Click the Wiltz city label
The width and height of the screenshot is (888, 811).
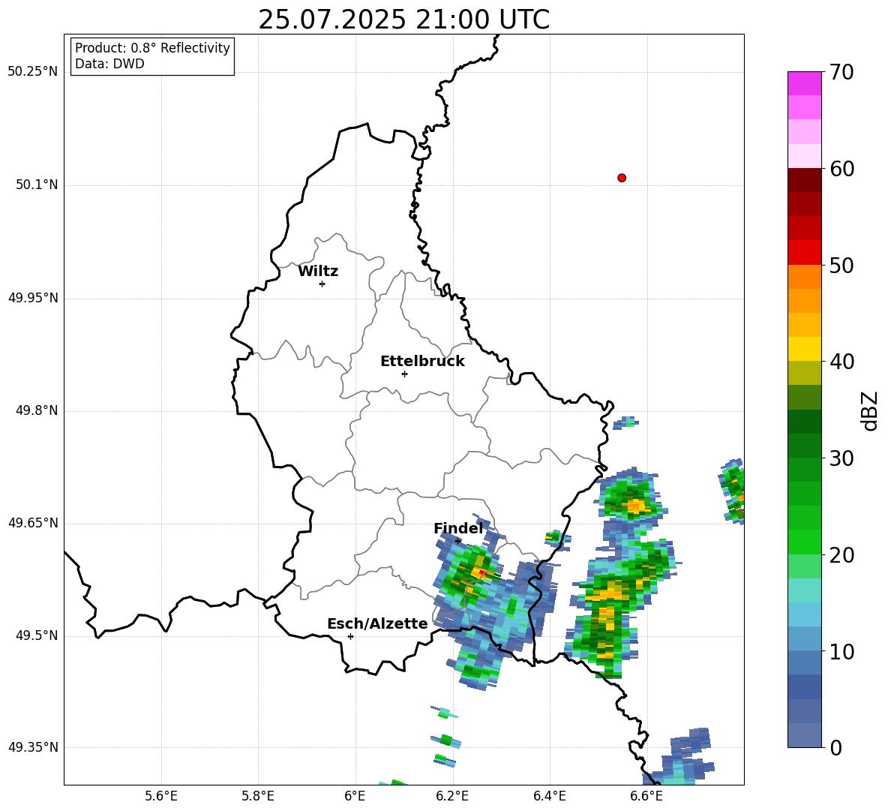tap(318, 272)
